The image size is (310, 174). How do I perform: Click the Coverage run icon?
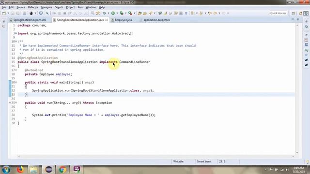click(x=122, y=13)
